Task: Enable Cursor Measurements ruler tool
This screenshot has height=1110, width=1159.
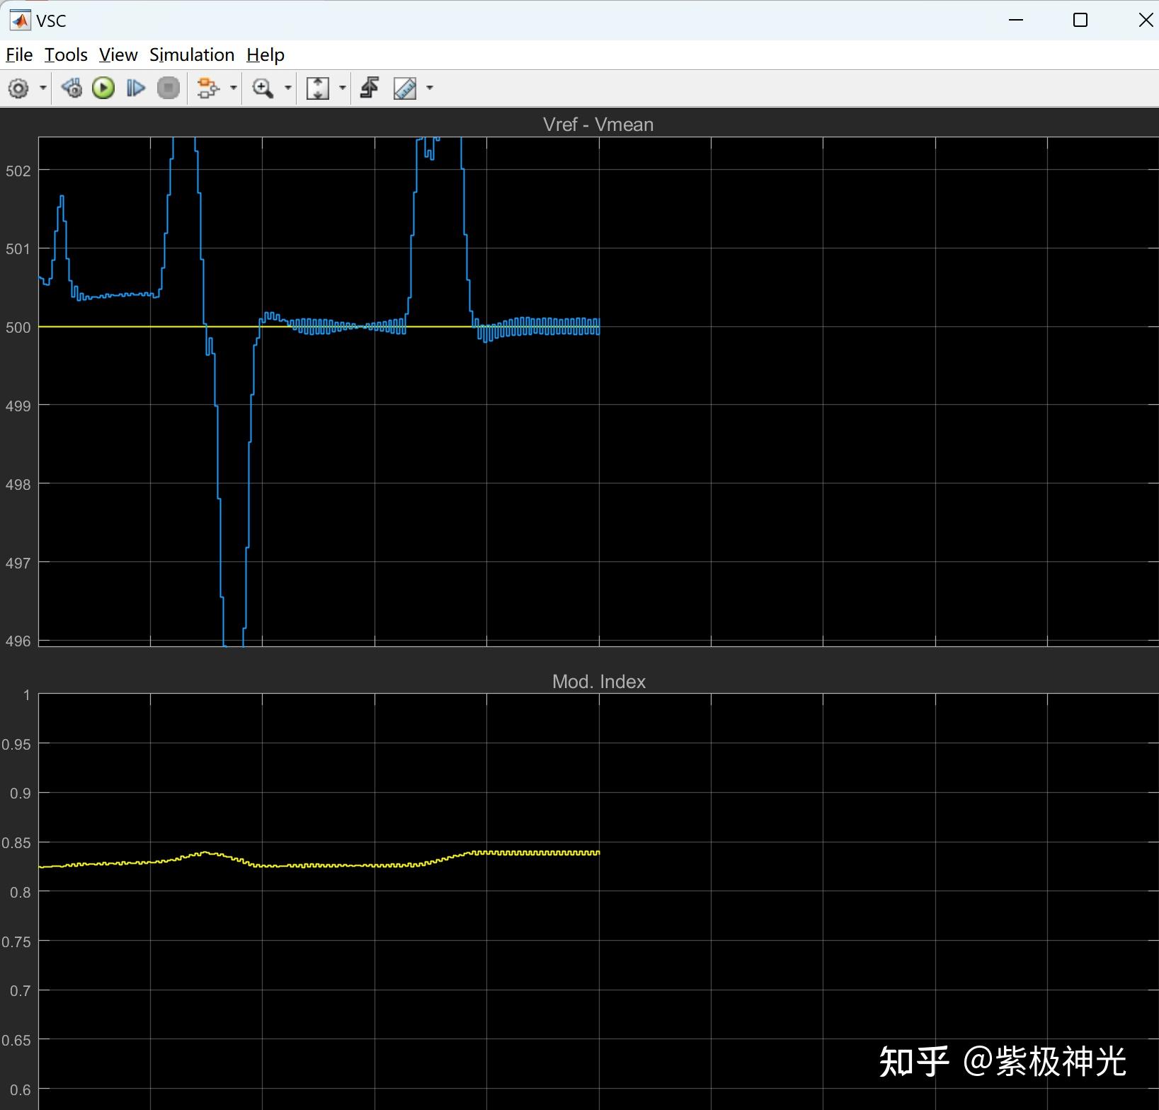Action: click(x=405, y=88)
